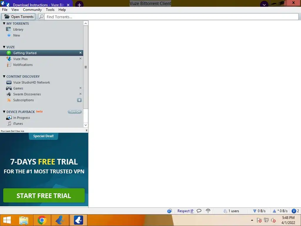Open the Vuze Plus frog icon
The height and width of the screenshot is (226, 301).
click(9, 59)
